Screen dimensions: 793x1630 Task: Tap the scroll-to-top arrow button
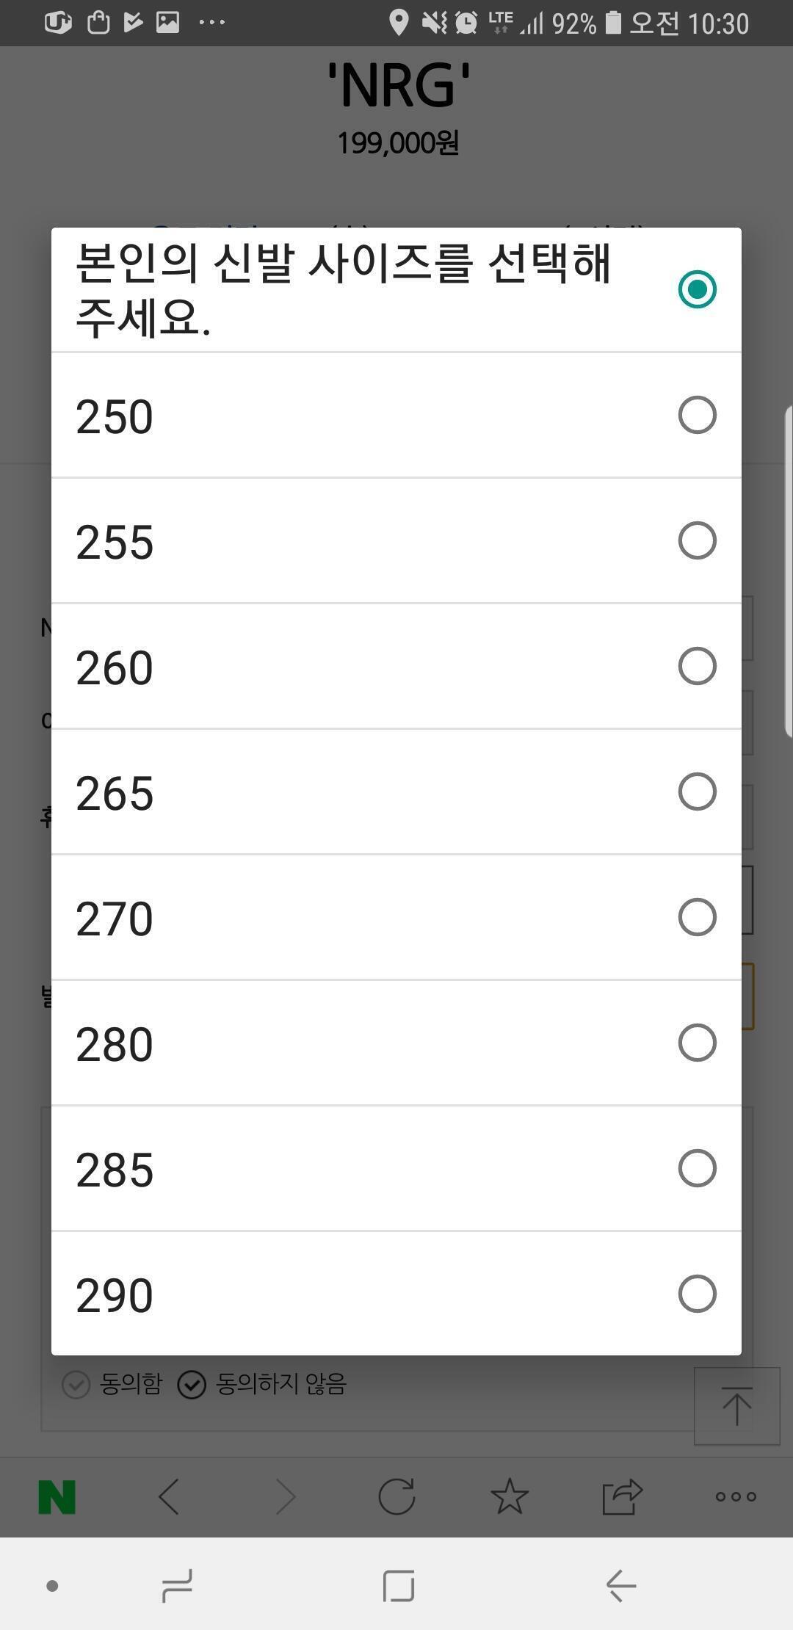[x=736, y=1406]
